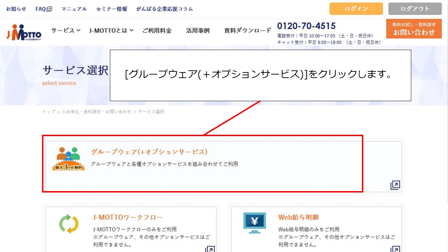Viewport: 448px width, 252px height.
Task: Open external link icon on J-MOTTOワークフロー card
Action: click(210, 249)
